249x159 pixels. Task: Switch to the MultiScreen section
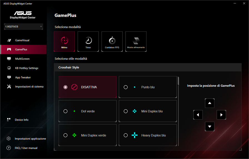click(24, 59)
